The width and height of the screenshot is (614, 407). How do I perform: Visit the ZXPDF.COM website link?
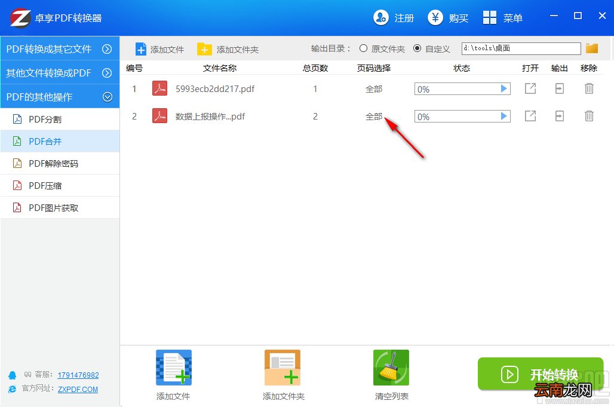(x=78, y=389)
